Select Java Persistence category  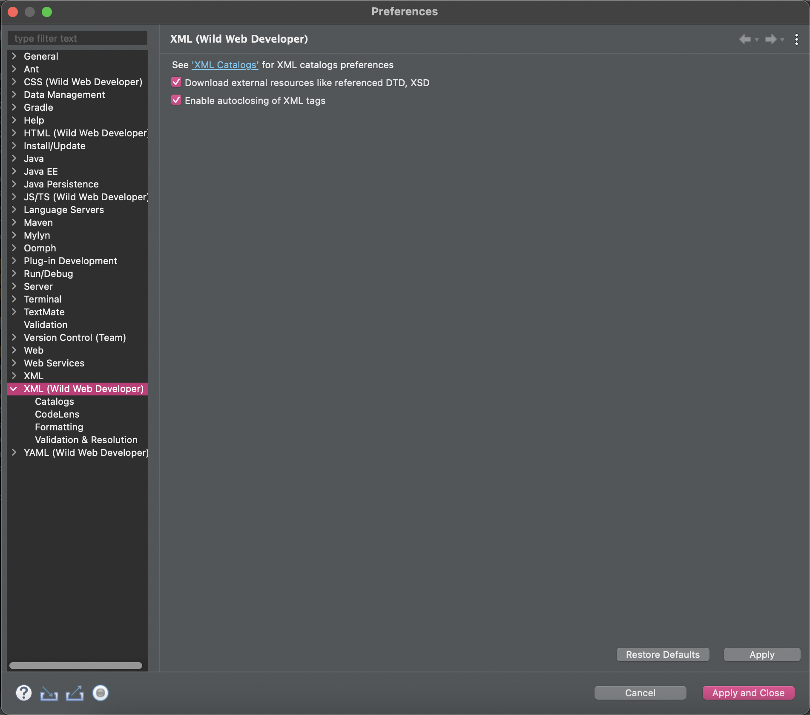(61, 184)
